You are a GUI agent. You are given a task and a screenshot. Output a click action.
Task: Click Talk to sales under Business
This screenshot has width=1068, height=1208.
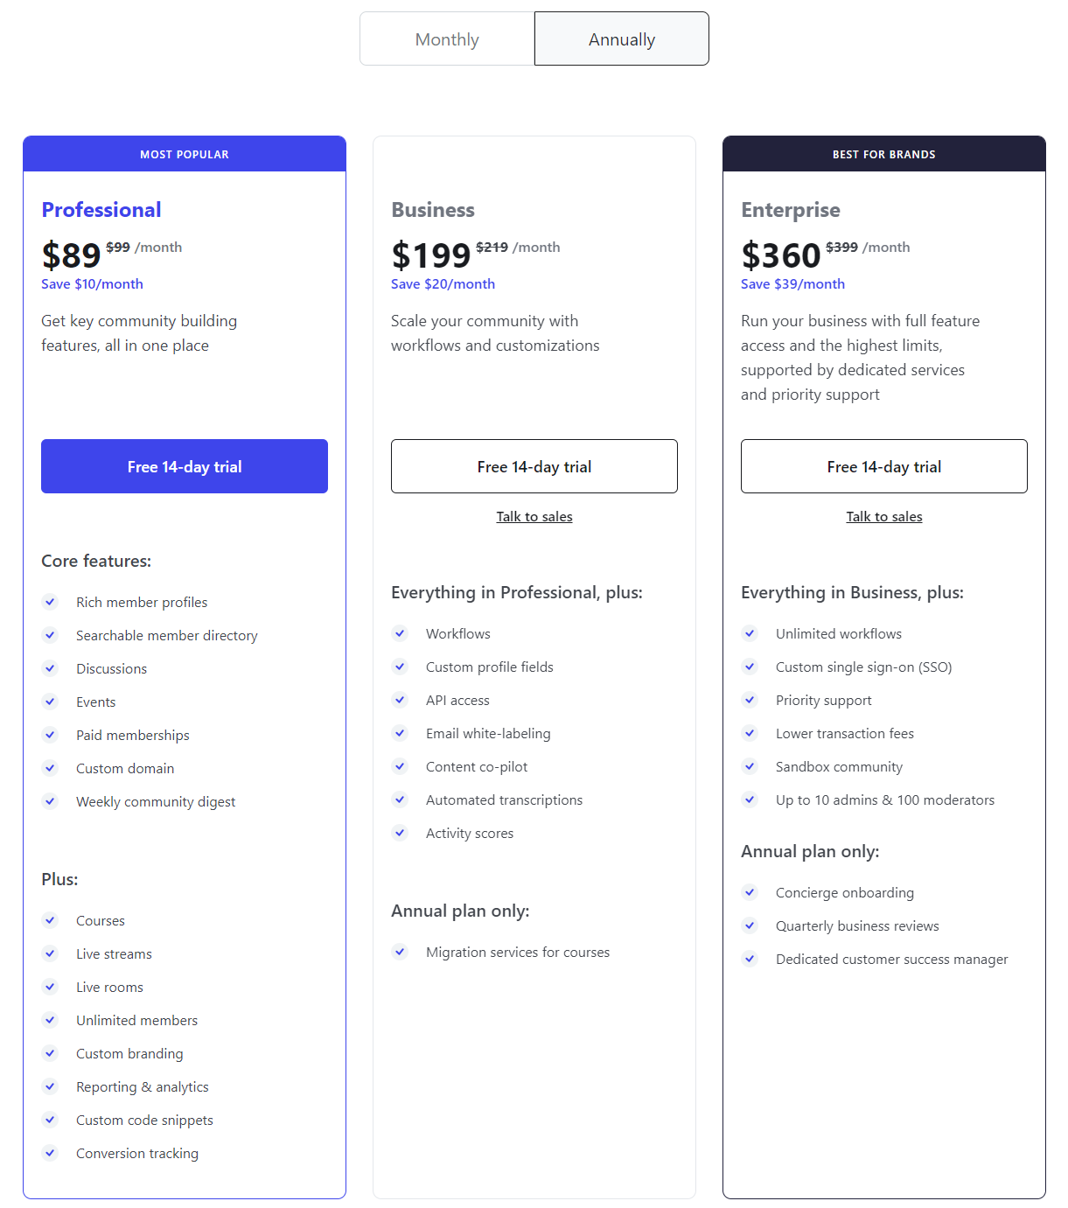[x=534, y=517]
